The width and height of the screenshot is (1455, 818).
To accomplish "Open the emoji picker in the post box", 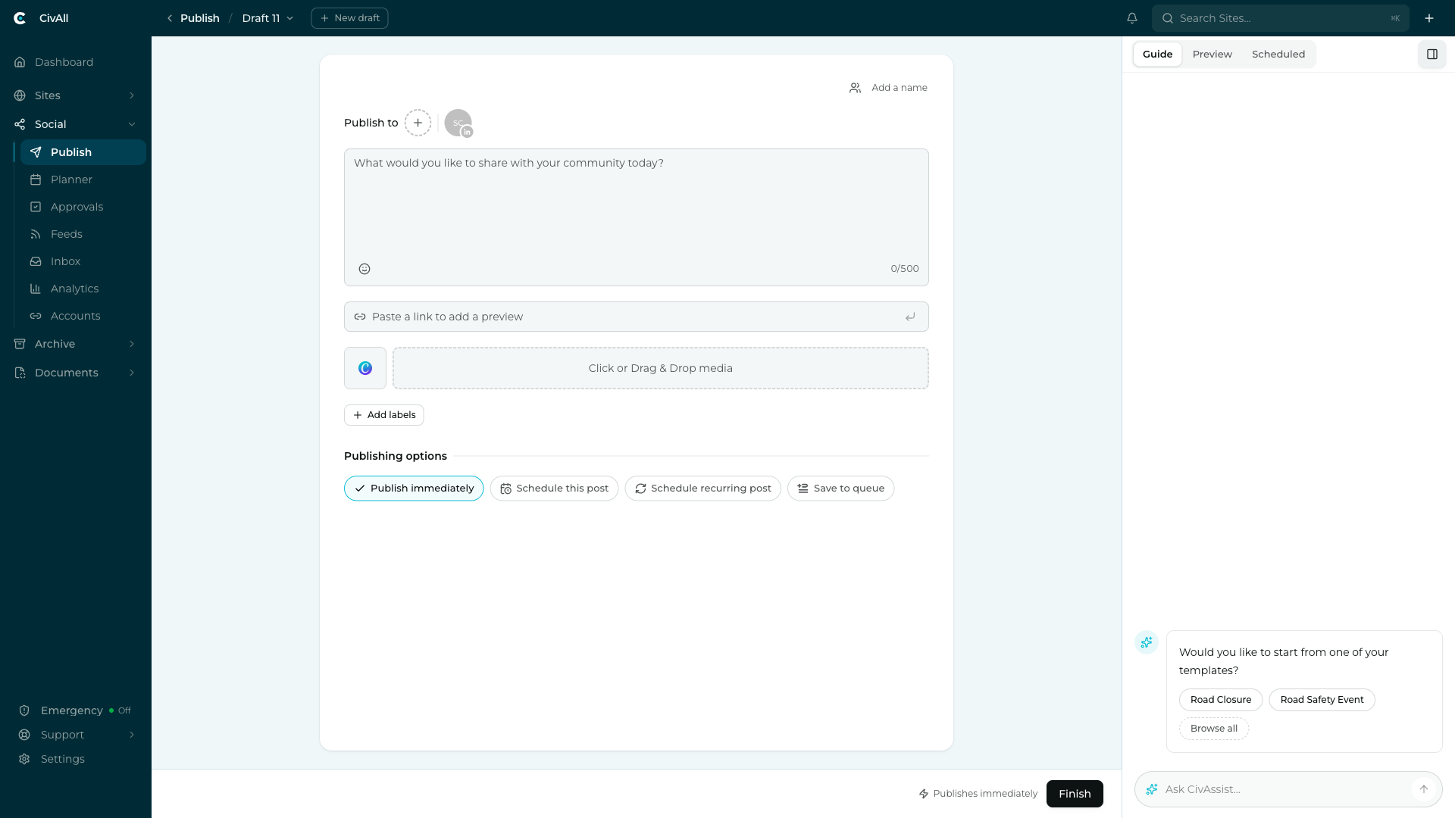I will click(365, 269).
